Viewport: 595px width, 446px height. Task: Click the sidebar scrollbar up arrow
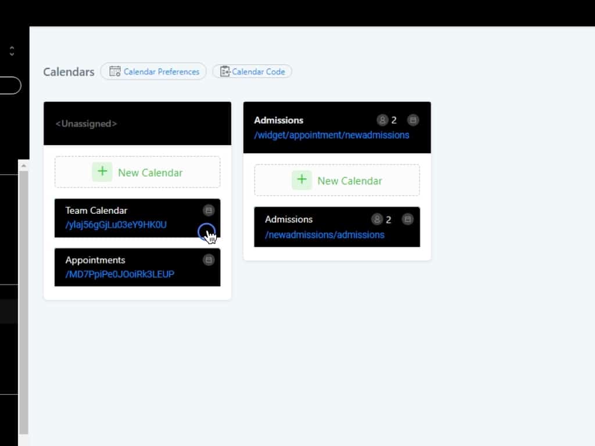[x=24, y=166]
